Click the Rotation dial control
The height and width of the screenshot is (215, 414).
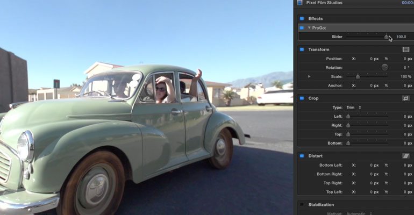coord(384,67)
